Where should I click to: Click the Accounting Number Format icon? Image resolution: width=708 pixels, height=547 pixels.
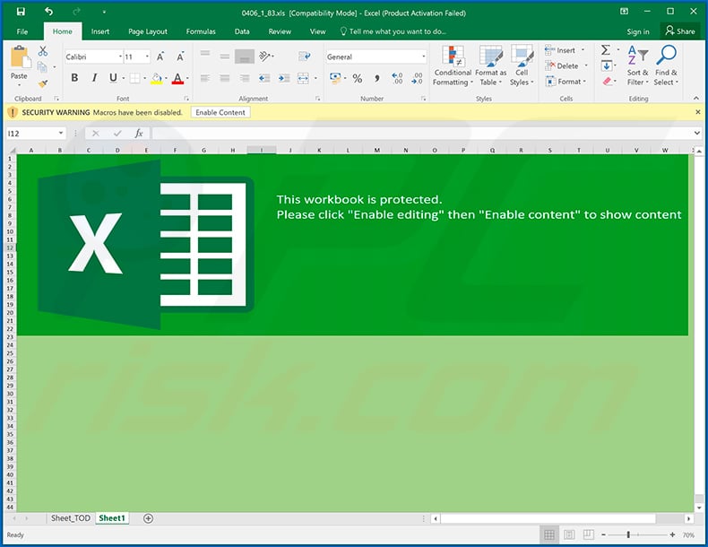[335, 79]
